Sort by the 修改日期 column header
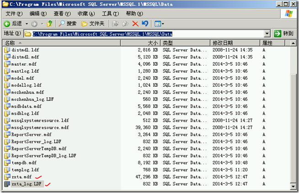The width and height of the screenshot is (299, 193). (235, 43)
